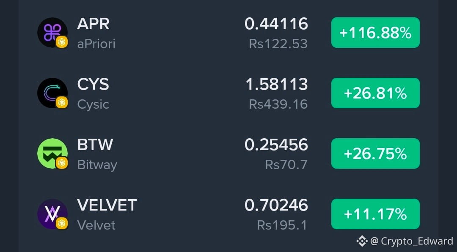Viewport: 457px width, 252px height.
Task: Open the APR token name label
Action: pyautogui.click(x=93, y=24)
